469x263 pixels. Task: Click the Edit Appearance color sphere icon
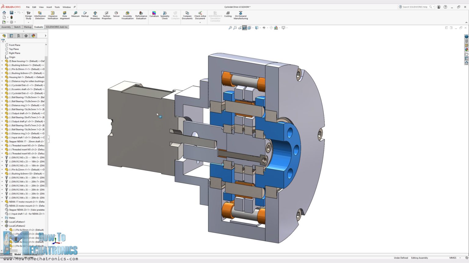pyautogui.click(x=276, y=28)
